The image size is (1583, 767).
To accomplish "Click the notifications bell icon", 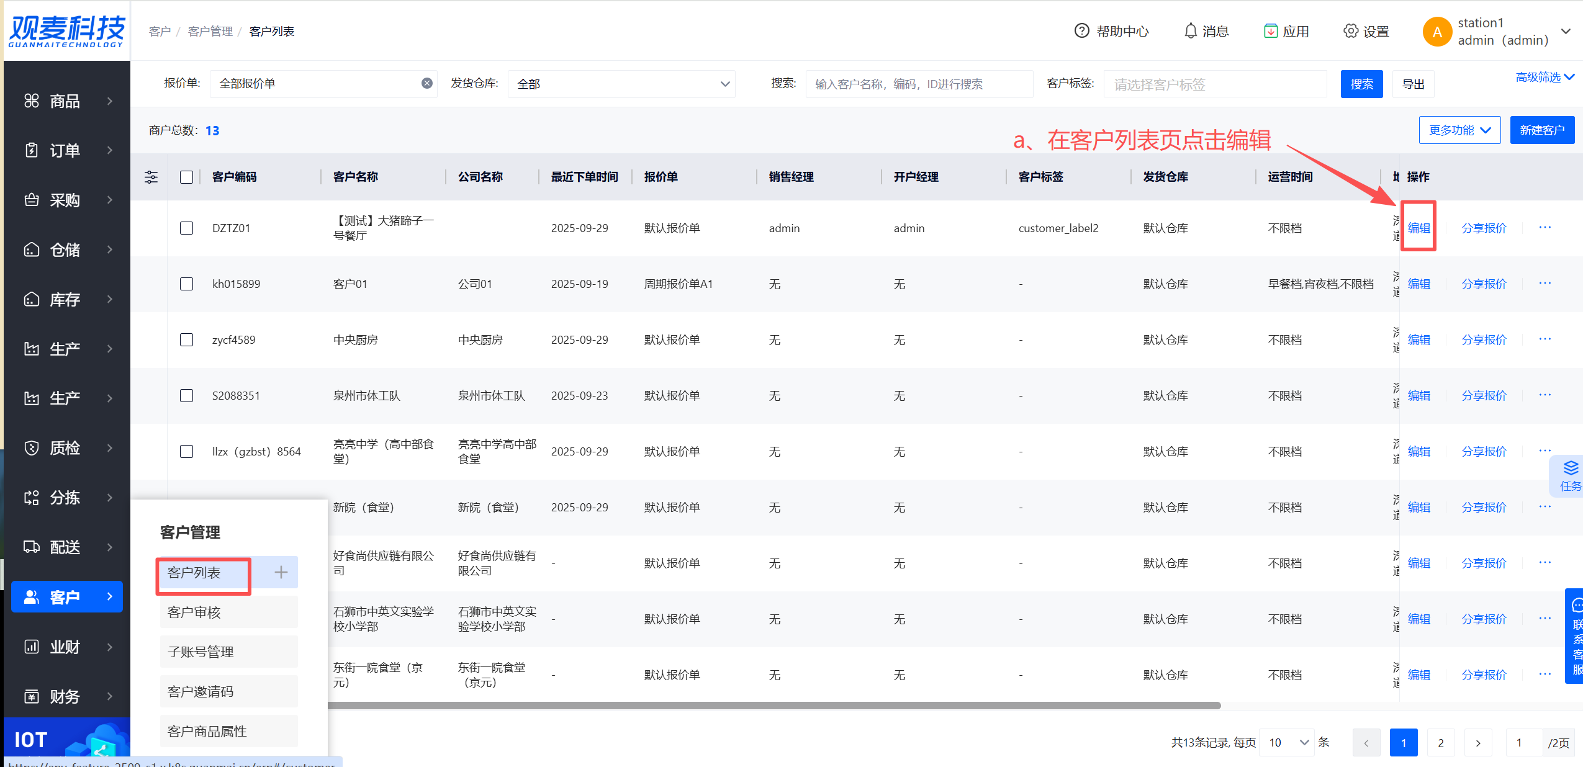I will (x=1190, y=31).
